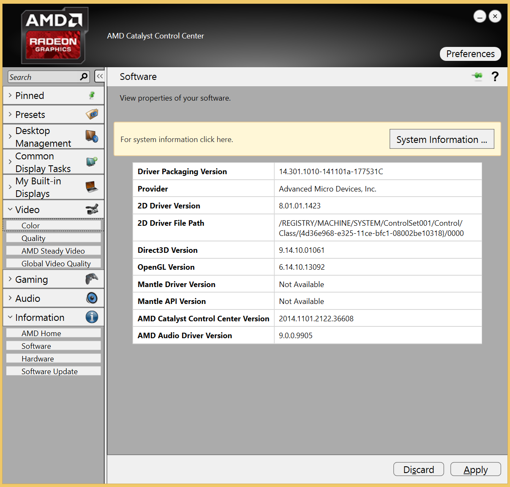Click the 2D Driver File Path registry value

(x=371, y=228)
